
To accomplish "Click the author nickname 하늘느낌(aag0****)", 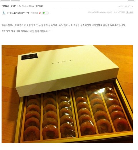I will 18,13.
